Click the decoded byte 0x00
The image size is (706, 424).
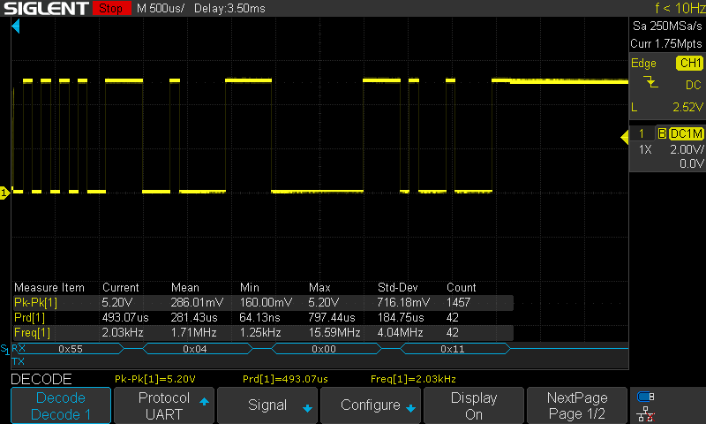324,349
